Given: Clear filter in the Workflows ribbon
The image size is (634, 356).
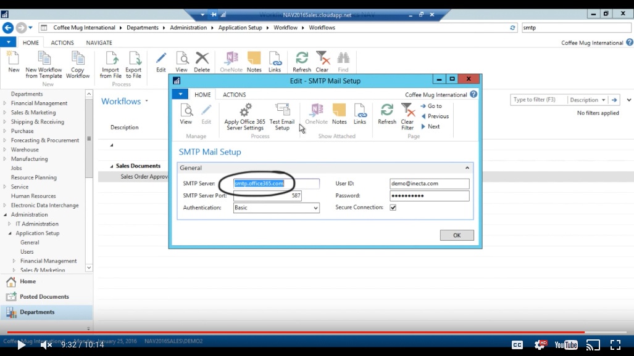Looking at the screenshot, I should pyautogui.click(x=322, y=62).
